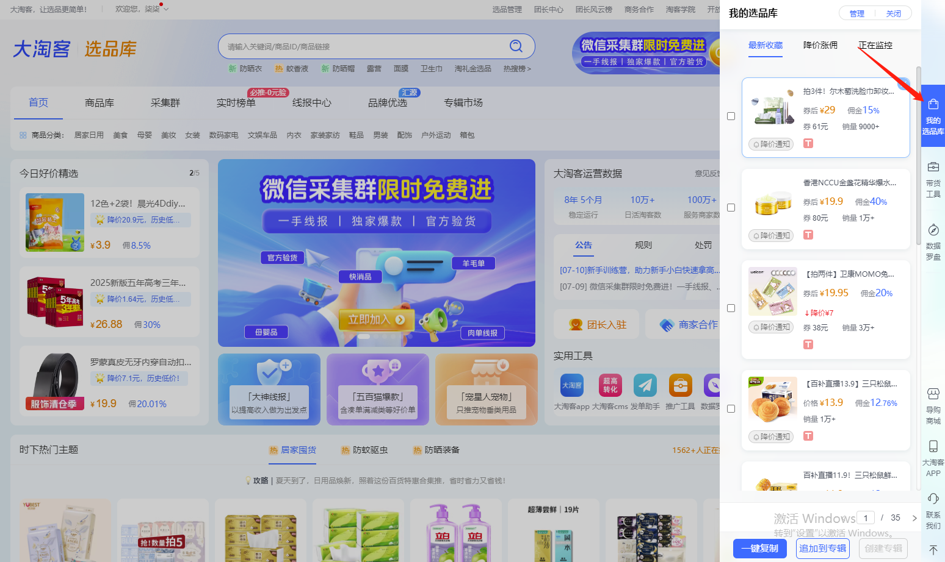Tick the 卫康MOMO product checkbox

[731, 308]
